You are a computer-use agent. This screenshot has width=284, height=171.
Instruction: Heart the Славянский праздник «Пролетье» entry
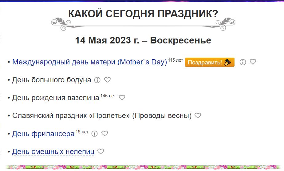click(x=198, y=116)
